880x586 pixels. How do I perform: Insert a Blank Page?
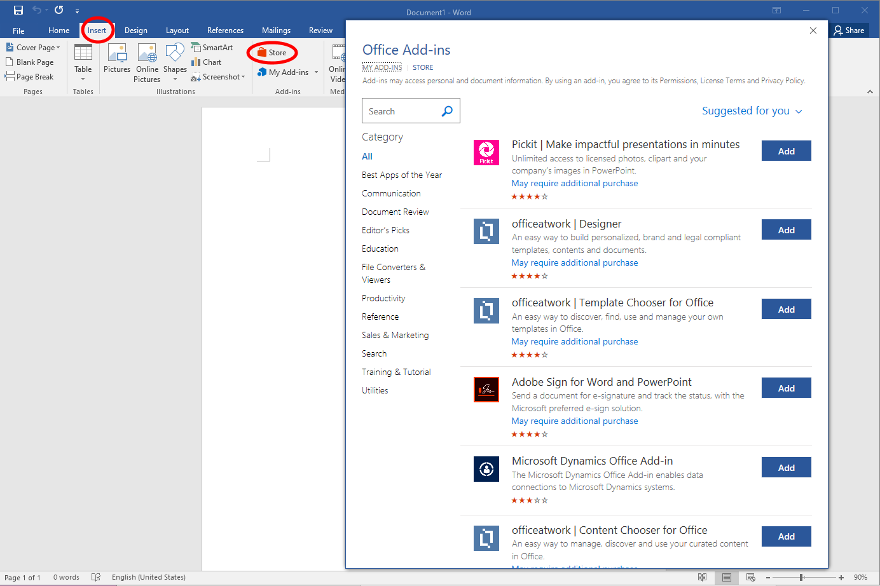point(30,62)
